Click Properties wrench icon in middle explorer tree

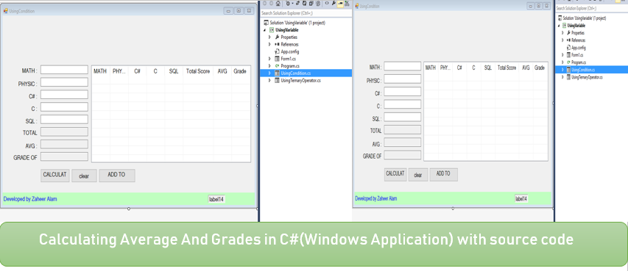277,37
